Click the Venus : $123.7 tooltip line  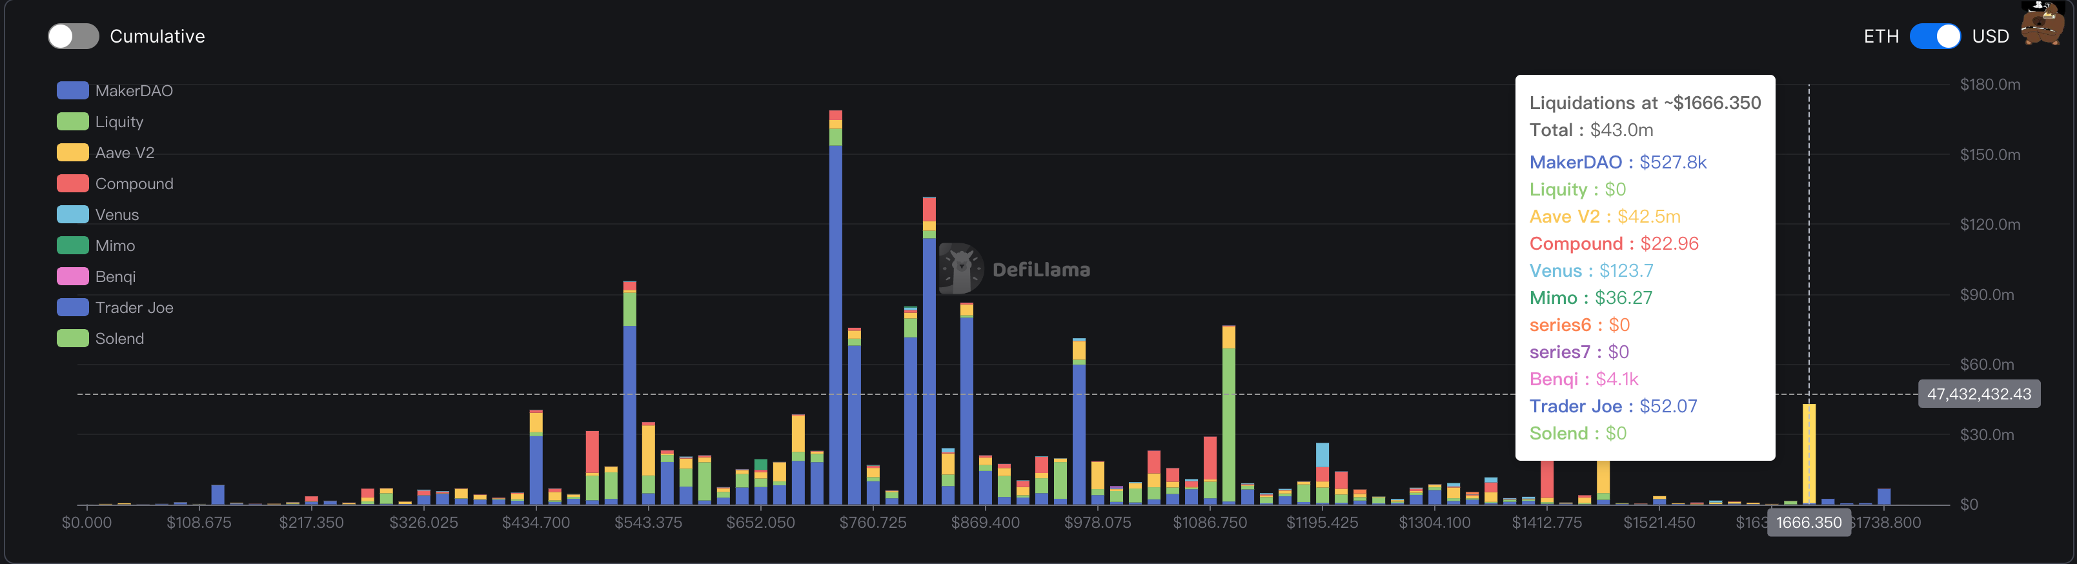[1592, 271]
